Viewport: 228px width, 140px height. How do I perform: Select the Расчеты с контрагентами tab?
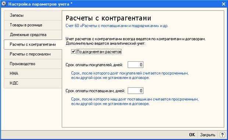pyautogui.click(x=33, y=44)
